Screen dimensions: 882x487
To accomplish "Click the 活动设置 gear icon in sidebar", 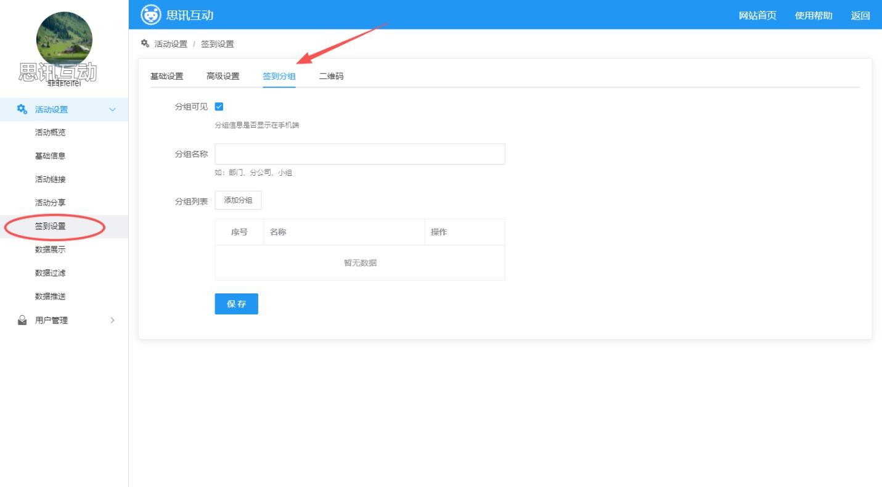I will pyautogui.click(x=22, y=110).
